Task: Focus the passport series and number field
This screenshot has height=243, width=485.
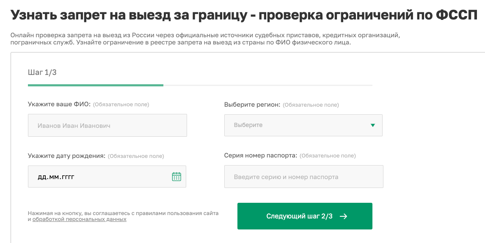Action: [x=304, y=177]
